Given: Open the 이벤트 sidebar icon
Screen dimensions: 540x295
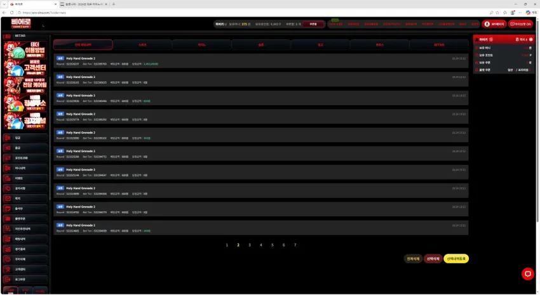Looking at the screenshot, I should point(8,178).
